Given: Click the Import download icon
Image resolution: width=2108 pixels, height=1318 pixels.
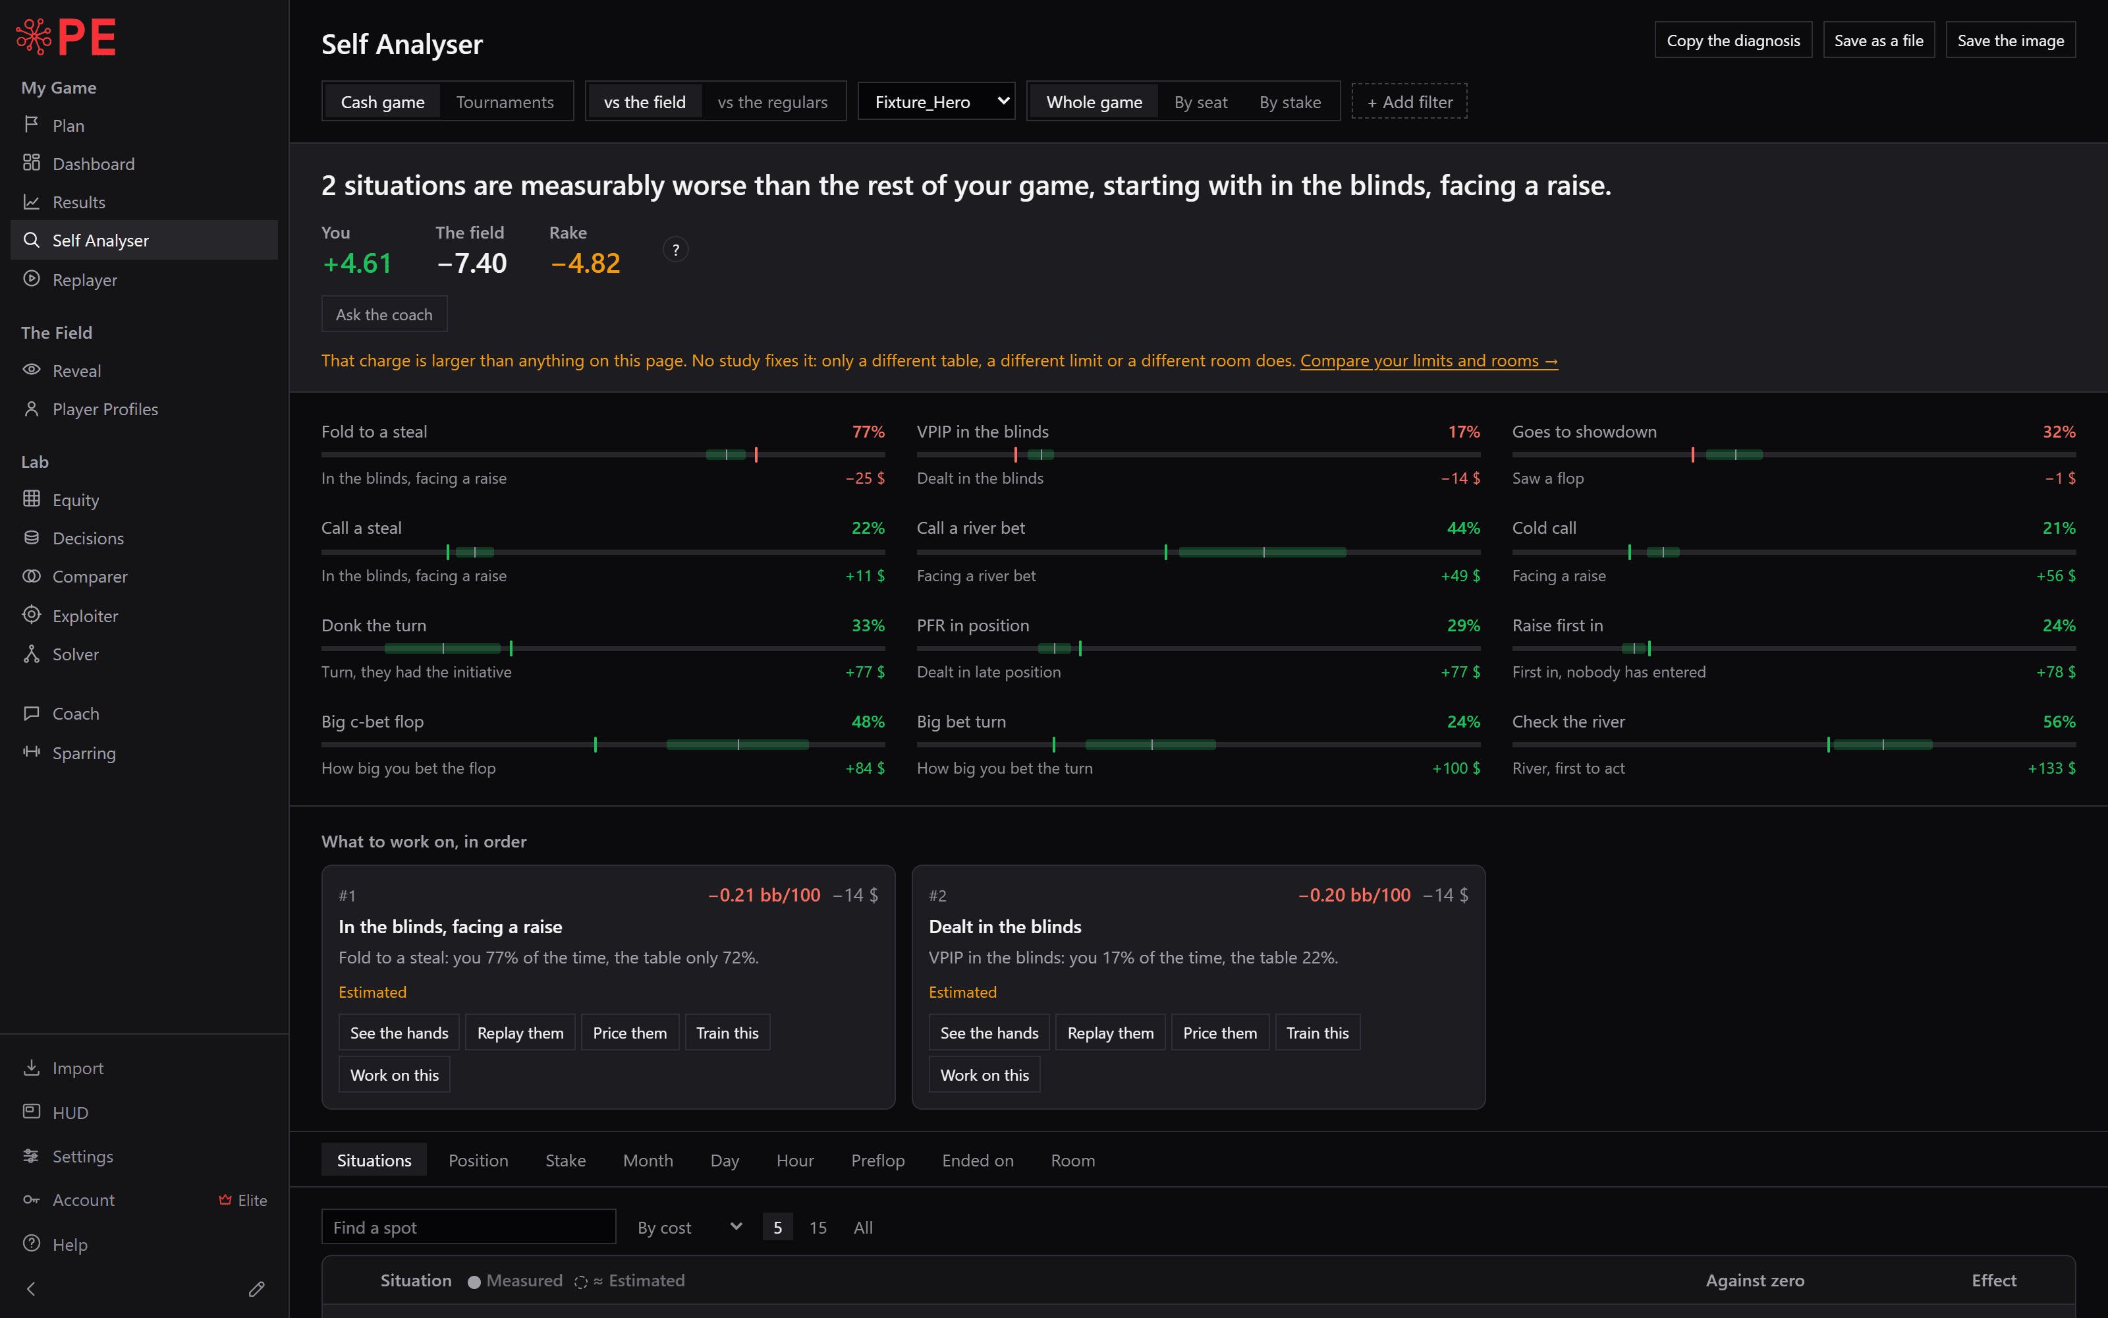Looking at the screenshot, I should pyautogui.click(x=32, y=1067).
